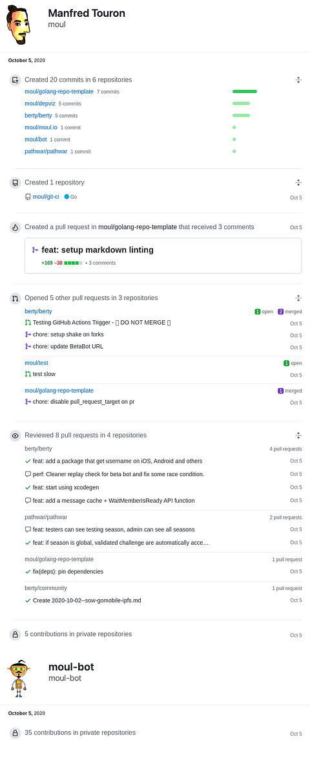Open the chore: setup shake on forks pull request
310x757 pixels.
68,335
